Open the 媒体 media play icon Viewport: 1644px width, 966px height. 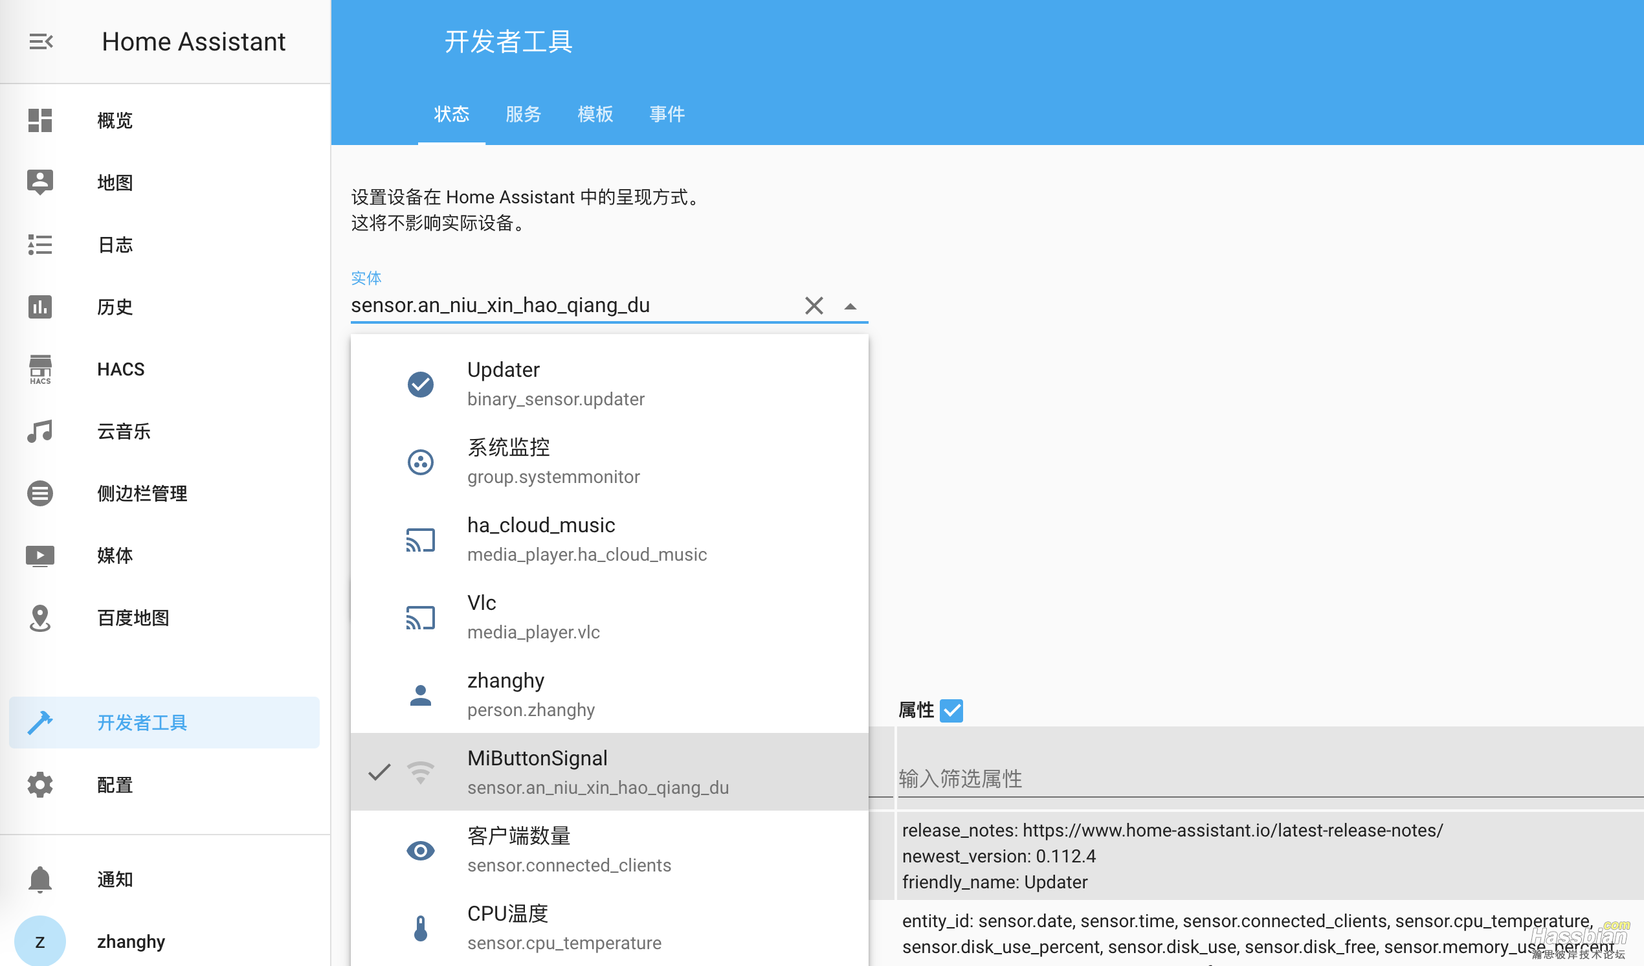tap(39, 556)
